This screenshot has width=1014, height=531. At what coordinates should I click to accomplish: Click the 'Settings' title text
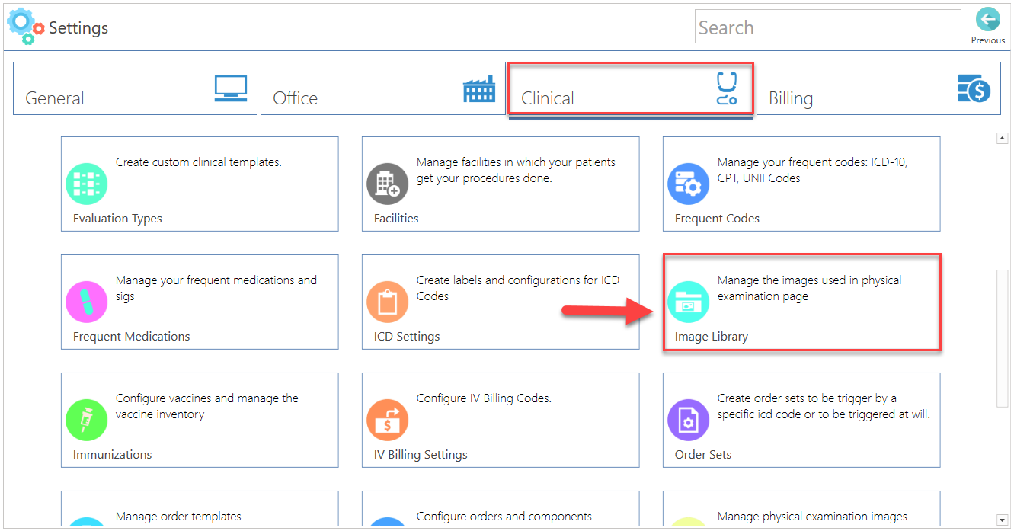tap(78, 28)
